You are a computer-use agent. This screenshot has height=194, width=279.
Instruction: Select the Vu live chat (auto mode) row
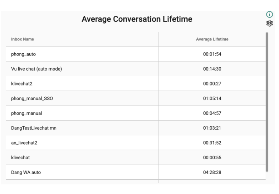[x=136, y=69]
